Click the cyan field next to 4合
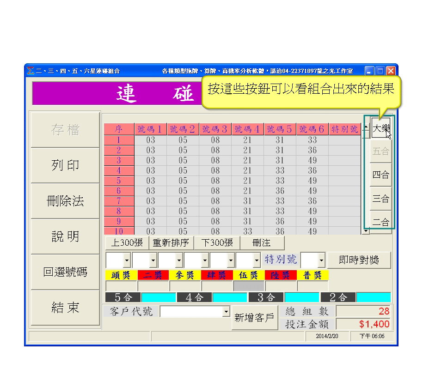423x369 pixels. click(230, 297)
